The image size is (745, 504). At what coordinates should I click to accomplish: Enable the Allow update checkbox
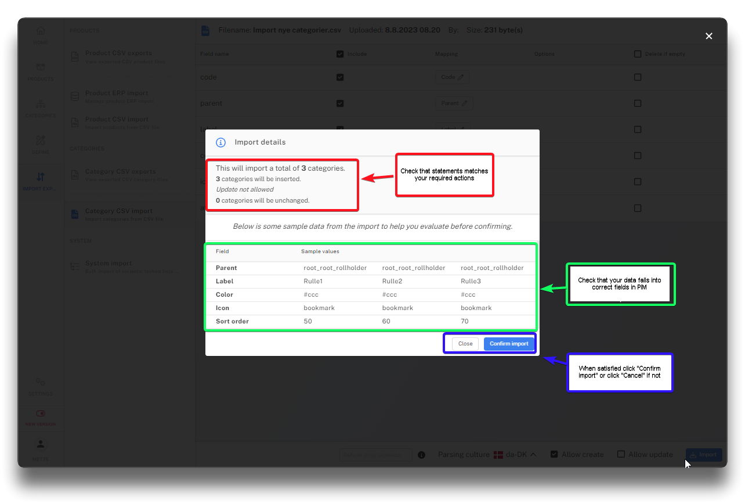click(621, 455)
